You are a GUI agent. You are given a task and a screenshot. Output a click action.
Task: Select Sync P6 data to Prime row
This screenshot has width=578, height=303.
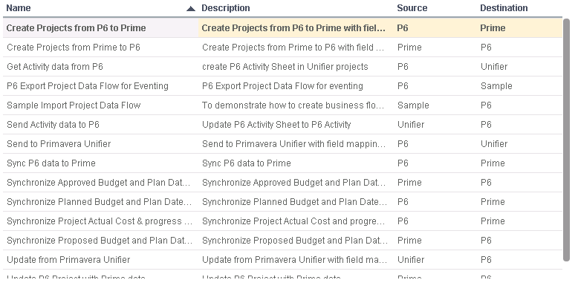[51, 163]
